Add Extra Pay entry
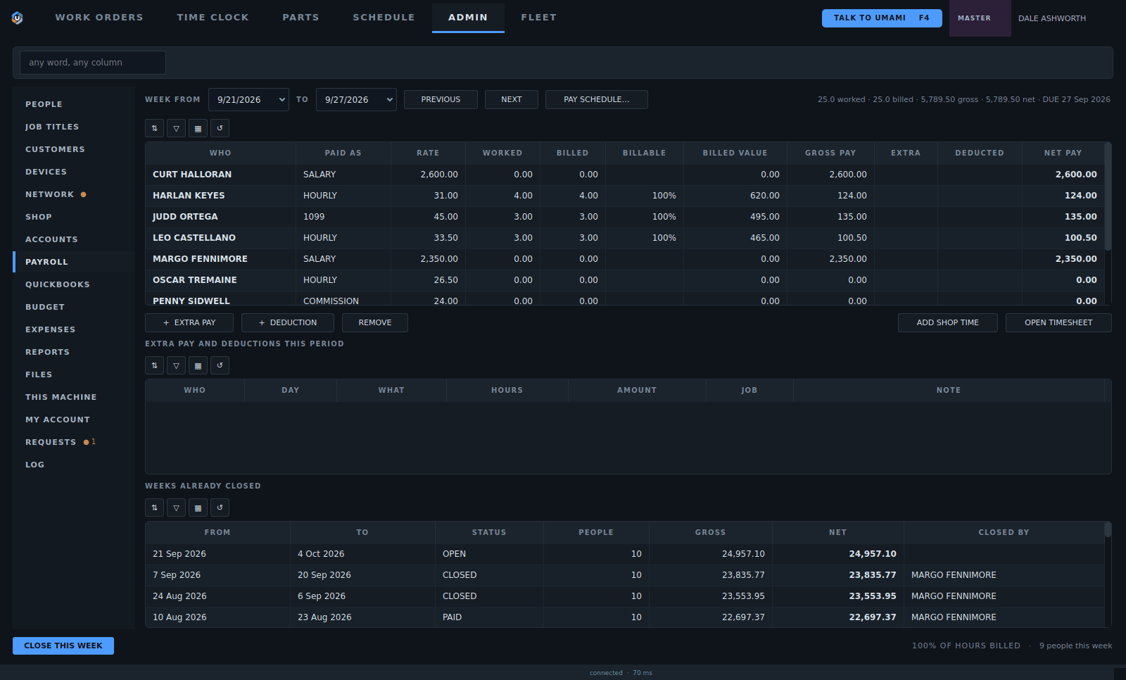The width and height of the screenshot is (1126, 680). pyautogui.click(x=189, y=322)
